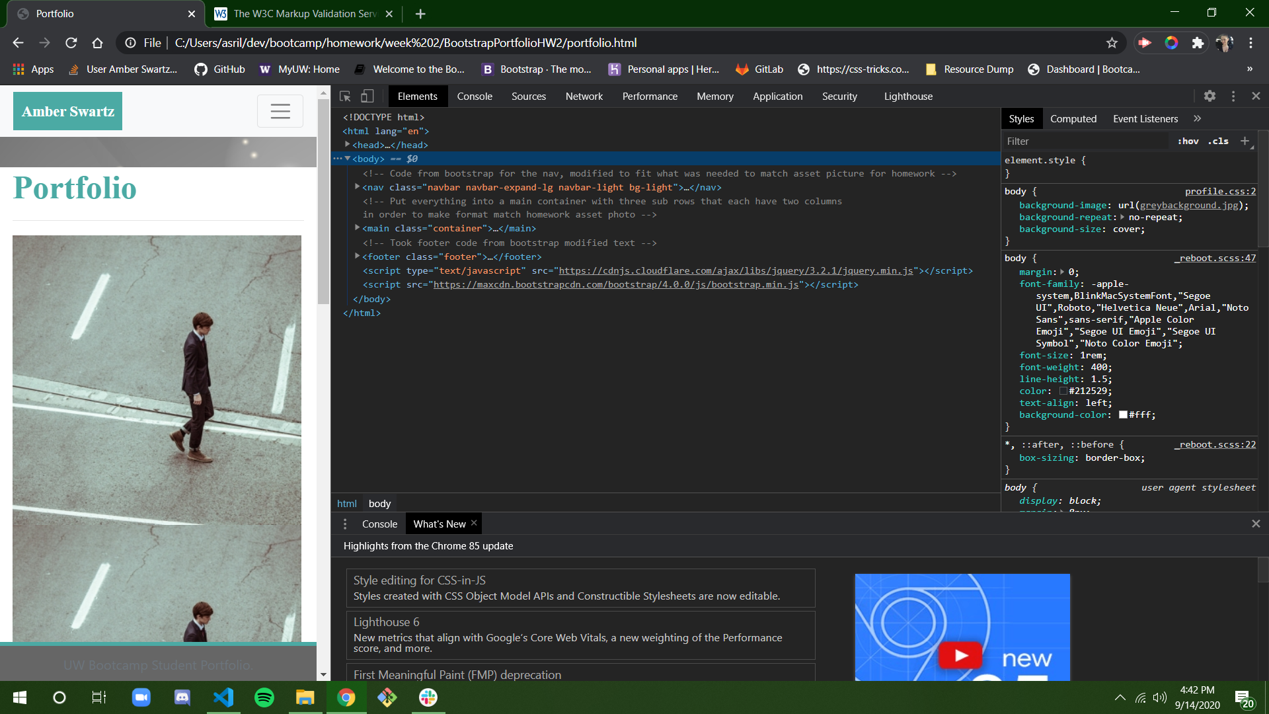This screenshot has width=1269, height=714.
Task: Open Chrome extensions puzzle icon
Action: click(1198, 43)
